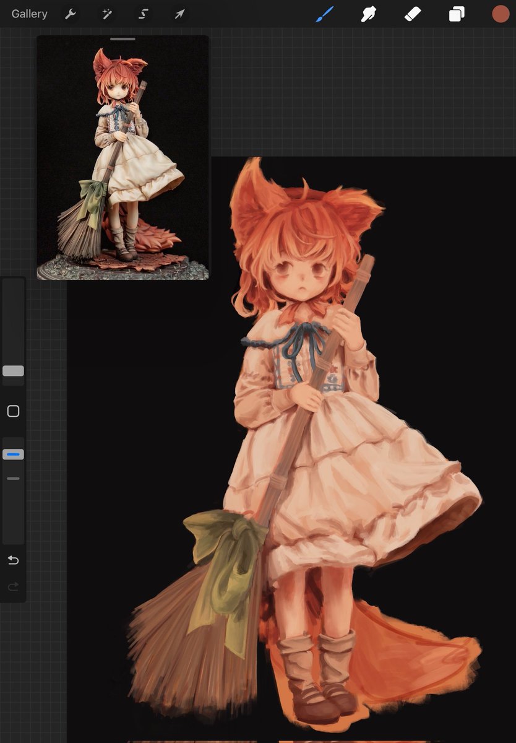Viewport: 516px width, 743px height.
Task: Open the Adjustments magic wand menu
Action: pos(107,14)
